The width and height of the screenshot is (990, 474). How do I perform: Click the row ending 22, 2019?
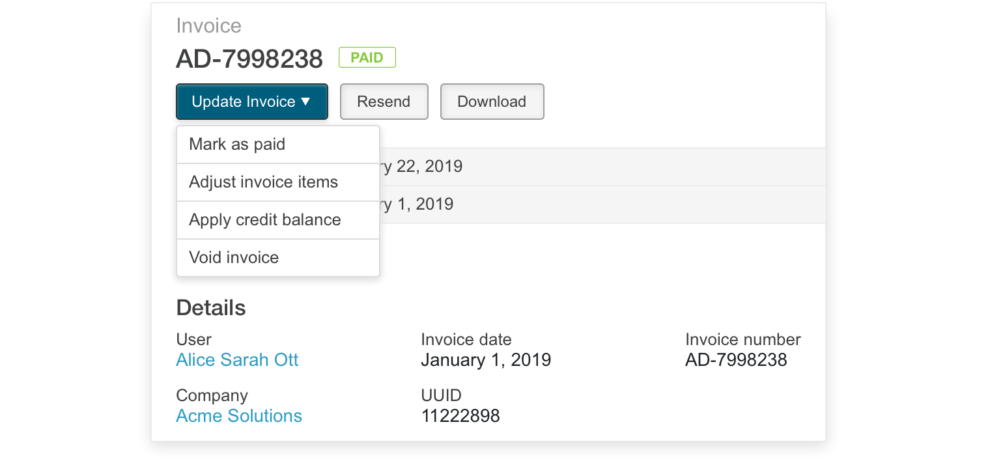click(x=602, y=167)
